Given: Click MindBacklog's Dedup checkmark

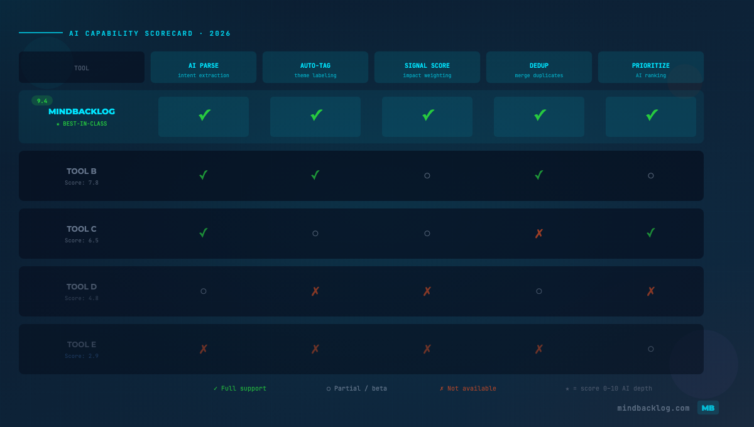Looking at the screenshot, I should 540,116.
